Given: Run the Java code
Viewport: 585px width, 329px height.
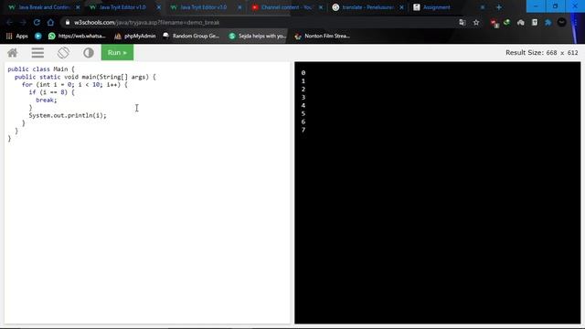Looking at the screenshot, I should point(117,53).
